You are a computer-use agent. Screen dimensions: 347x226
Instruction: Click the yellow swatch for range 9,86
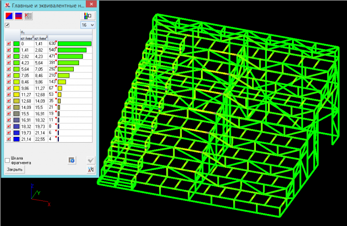(16, 88)
